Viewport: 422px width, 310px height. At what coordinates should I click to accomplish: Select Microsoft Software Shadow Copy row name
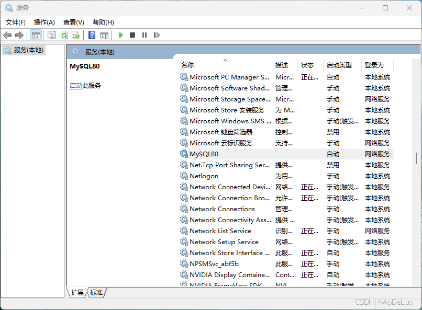[x=229, y=88]
